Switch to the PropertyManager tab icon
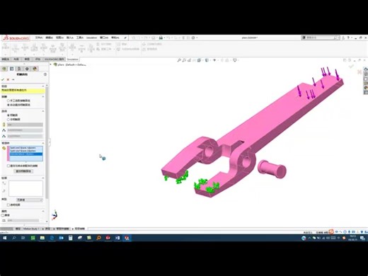368x276 pixels. coord(11,69)
